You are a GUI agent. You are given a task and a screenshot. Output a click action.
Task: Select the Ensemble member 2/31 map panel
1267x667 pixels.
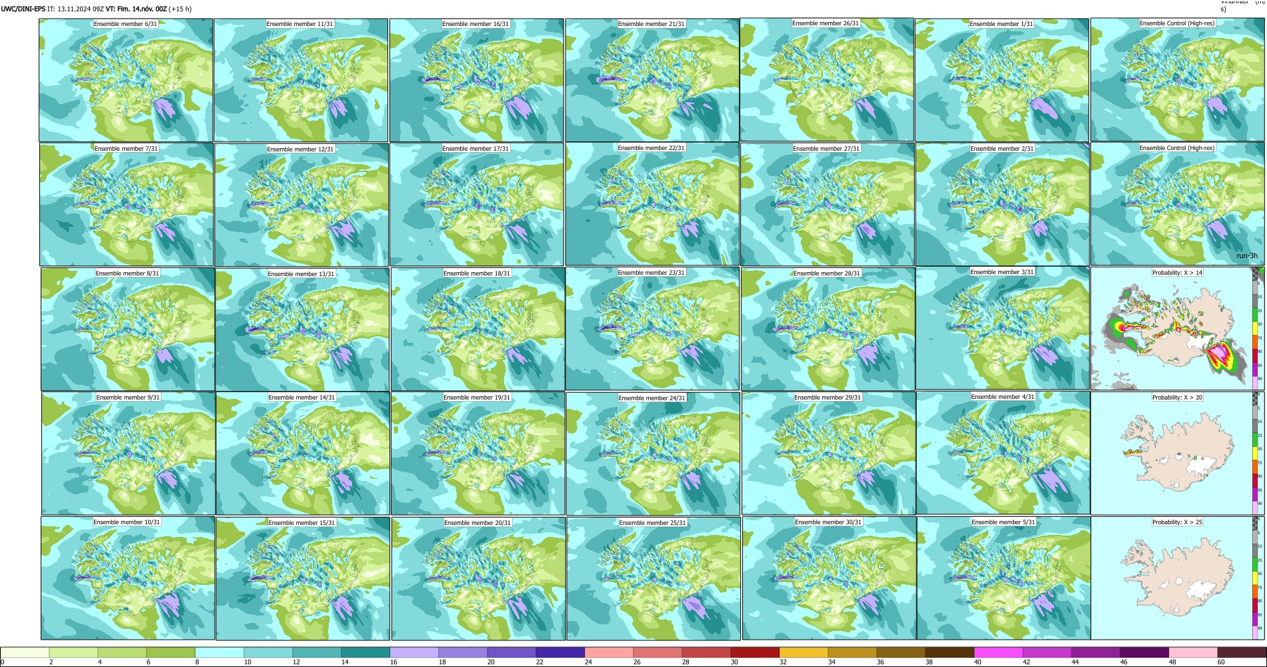coord(1002,205)
